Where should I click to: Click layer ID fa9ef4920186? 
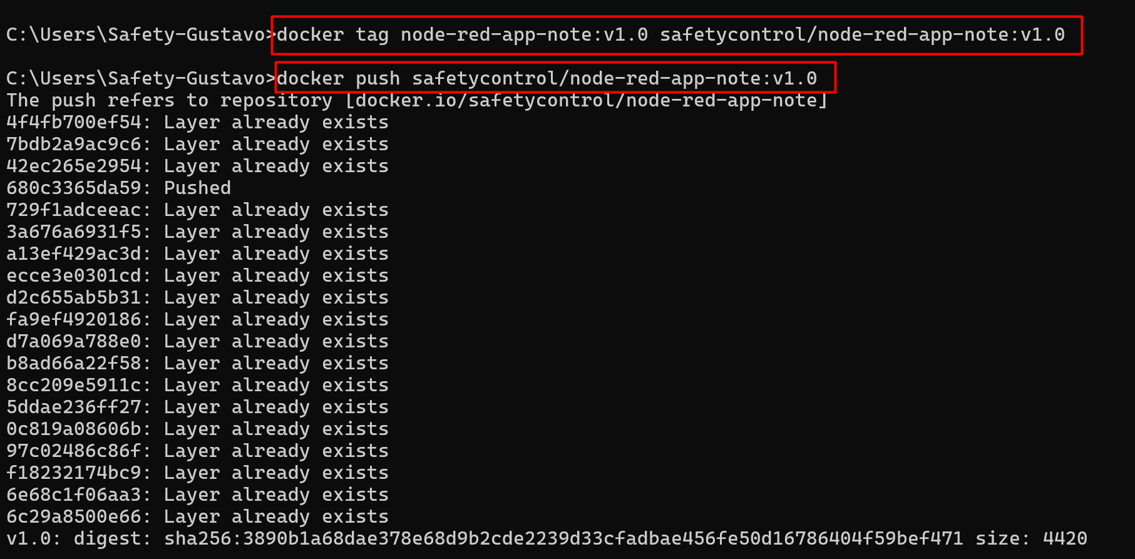(74, 319)
